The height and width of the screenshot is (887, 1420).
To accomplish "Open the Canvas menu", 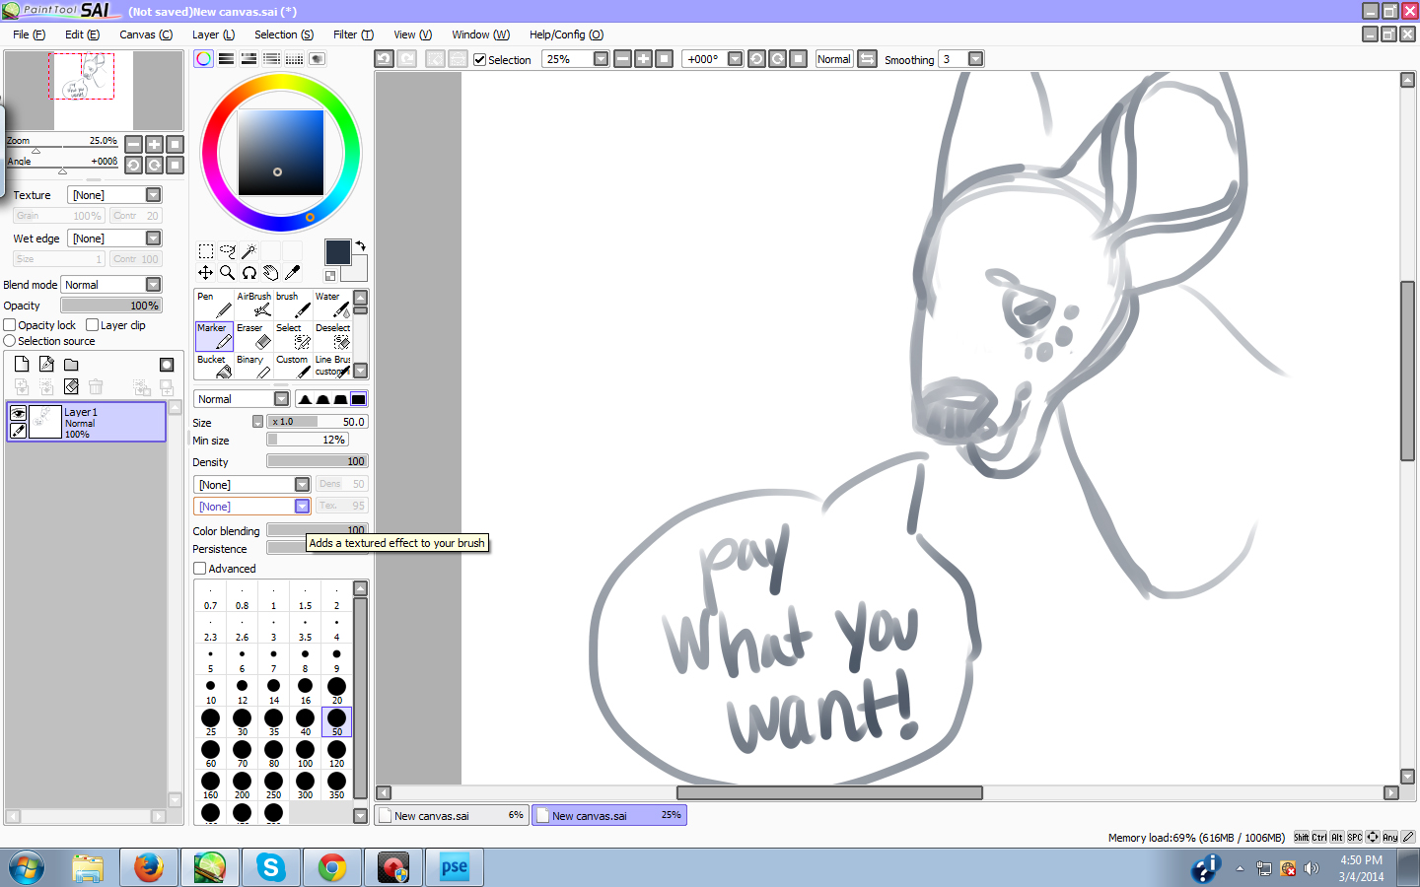I will click(x=146, y=34).
